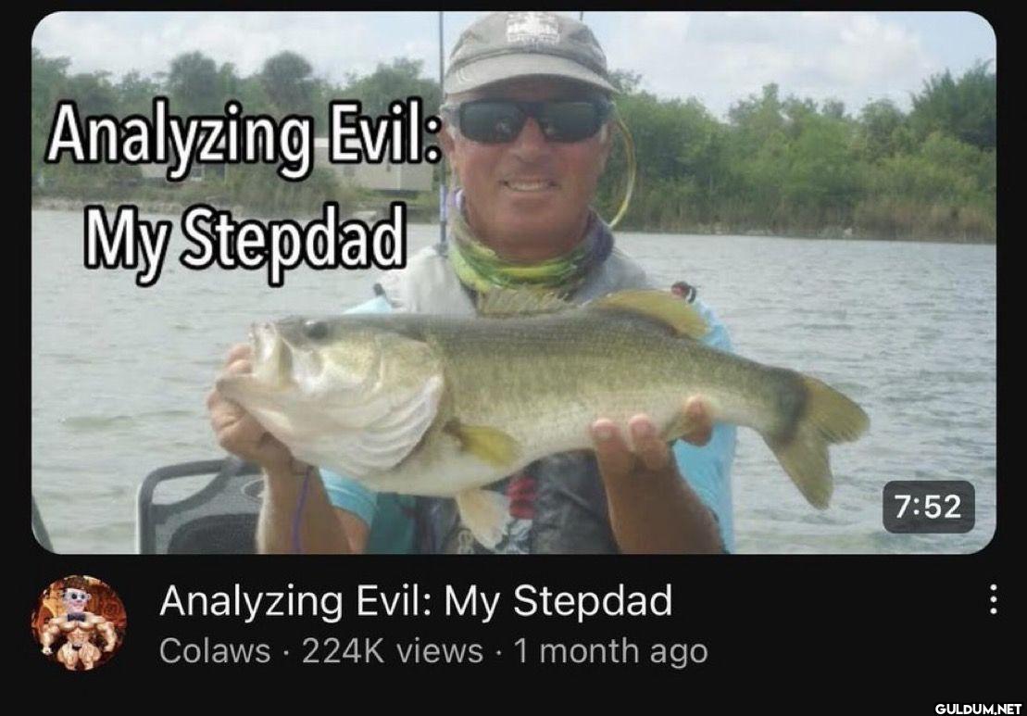This screenshot has width=1027, height=716.
Task: Click the "1 month ago" upload date
Action: tap(610, 651)
